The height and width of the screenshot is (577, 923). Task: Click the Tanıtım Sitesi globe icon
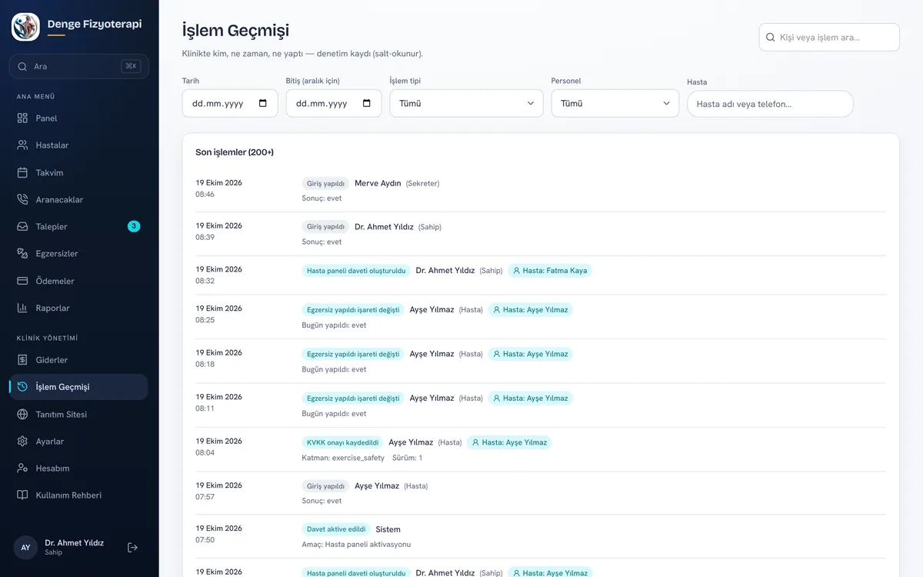(22, 414)
